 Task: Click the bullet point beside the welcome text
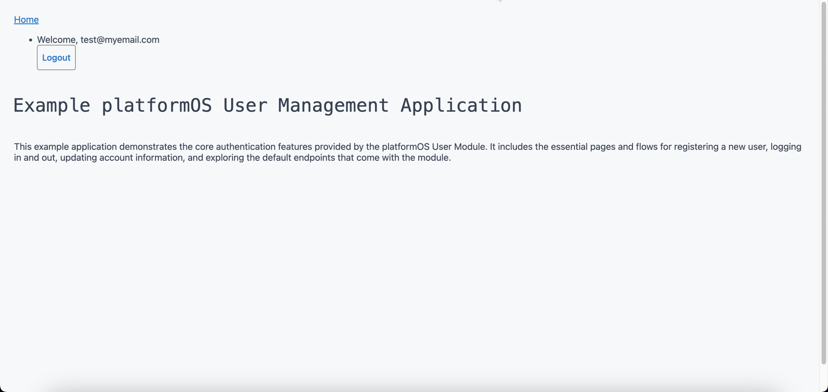coord(30,40)
